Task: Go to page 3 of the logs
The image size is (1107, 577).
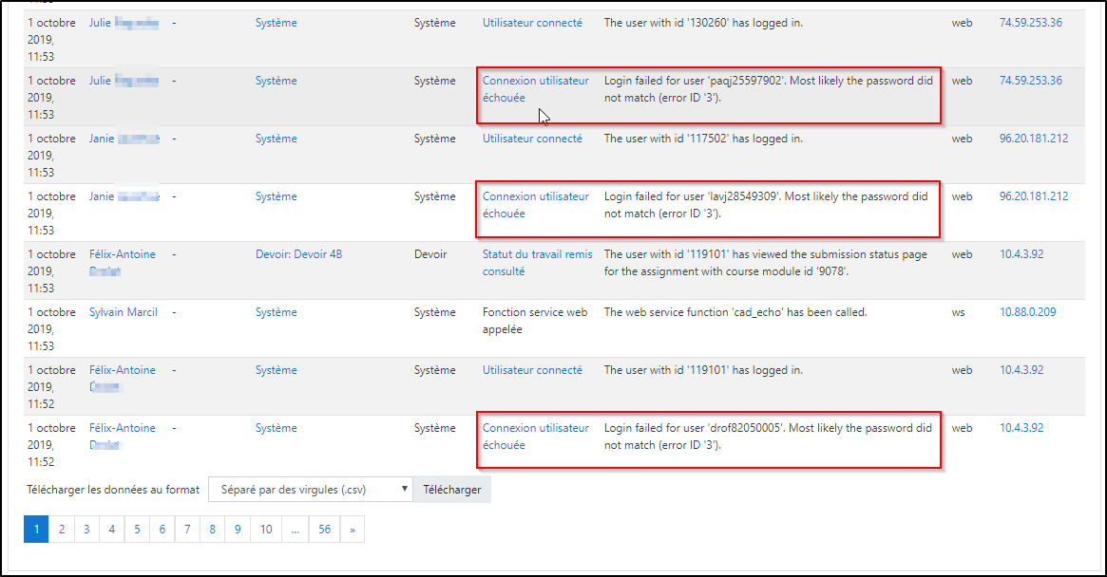Action: (x=86, y=530)
